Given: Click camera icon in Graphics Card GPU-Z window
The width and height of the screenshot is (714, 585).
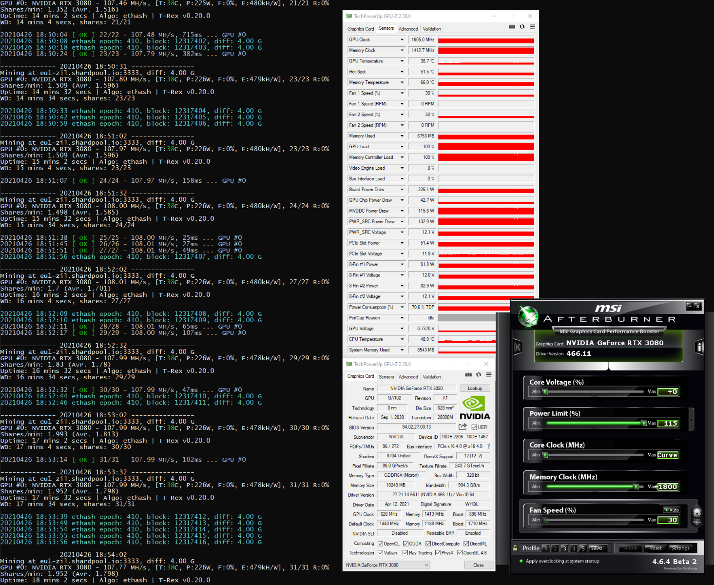Looking at the screenshot, I should 468,375.
